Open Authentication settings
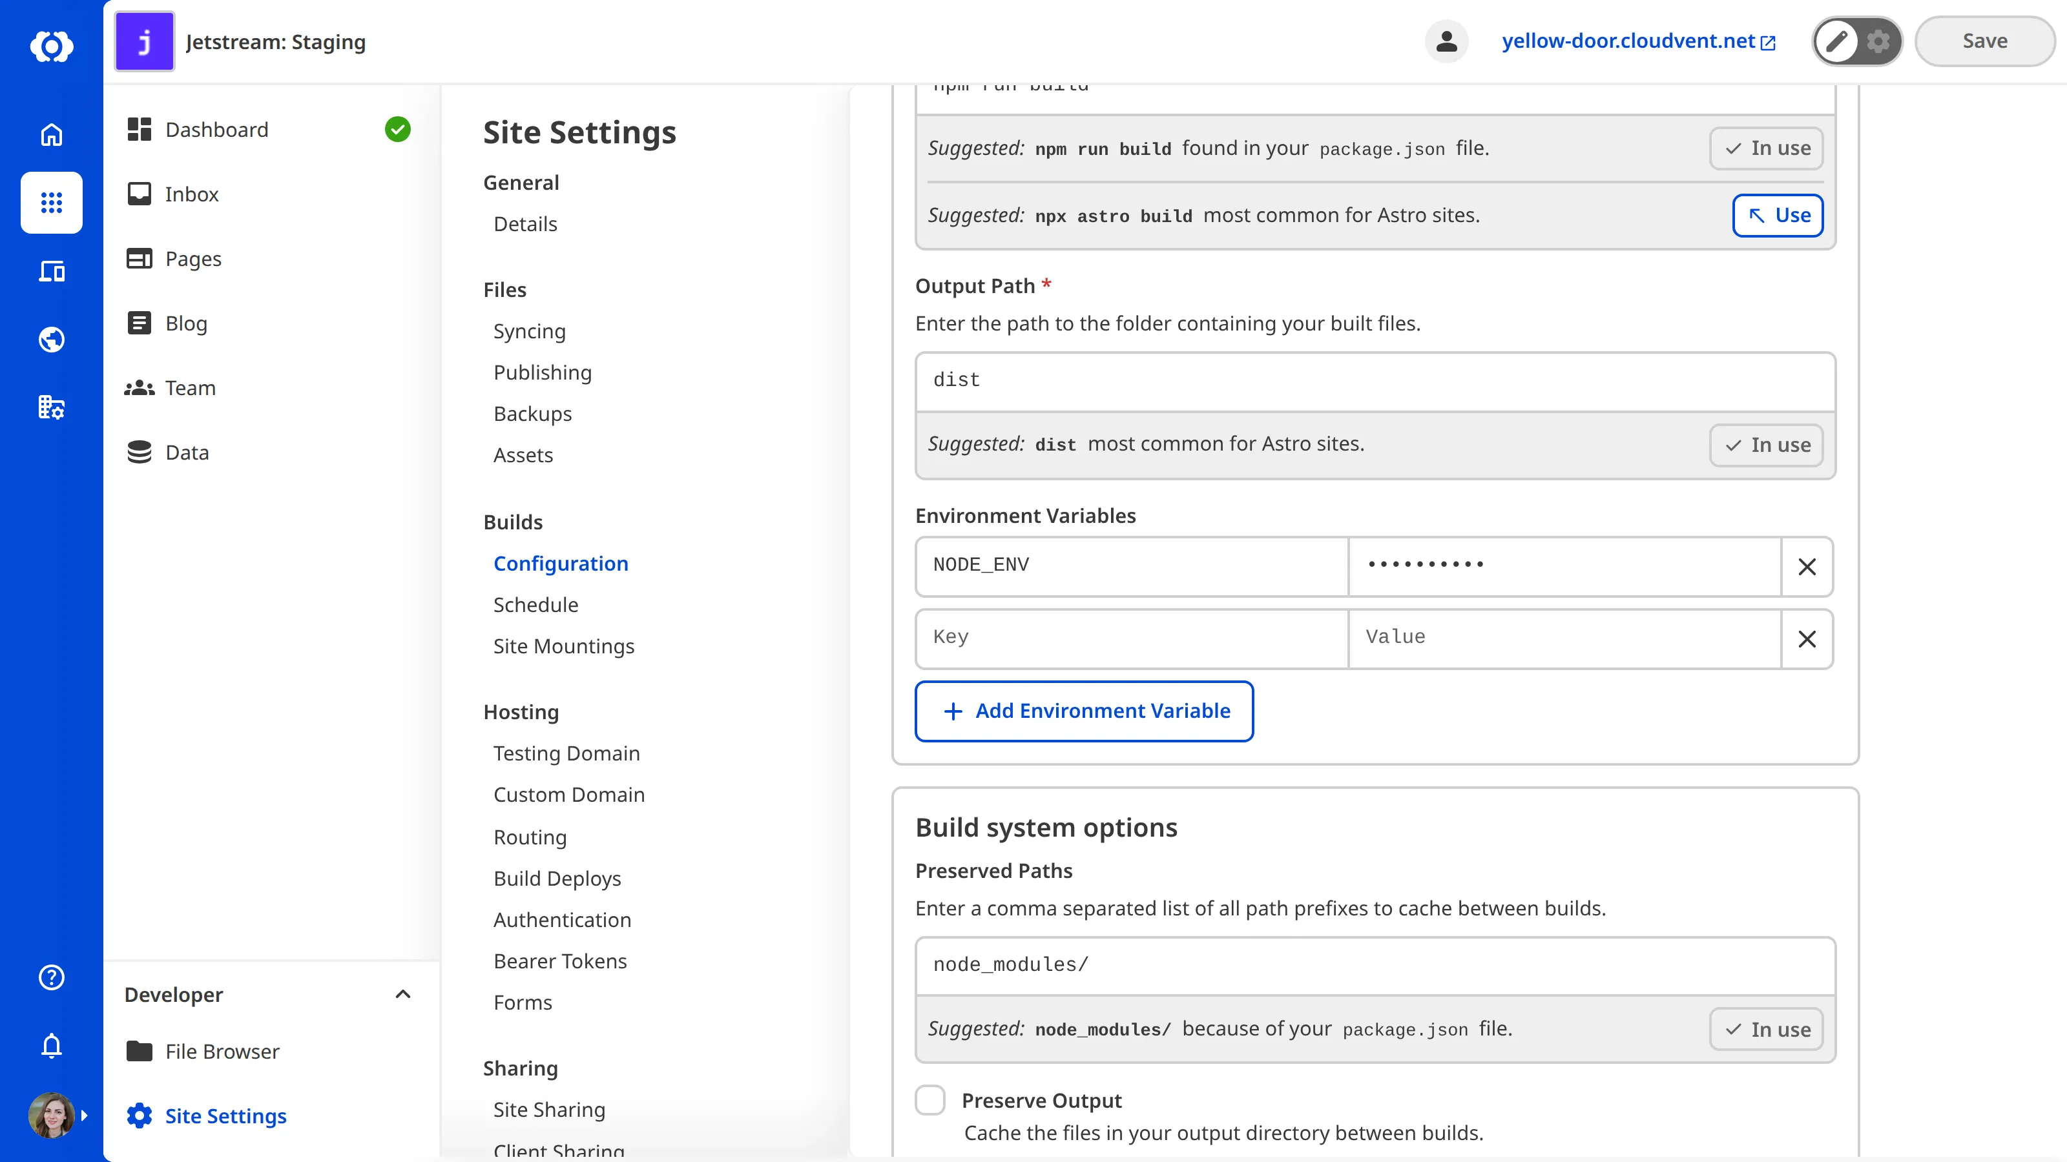This screenshot has width=2067, height=1162. (x=563, y=920)
